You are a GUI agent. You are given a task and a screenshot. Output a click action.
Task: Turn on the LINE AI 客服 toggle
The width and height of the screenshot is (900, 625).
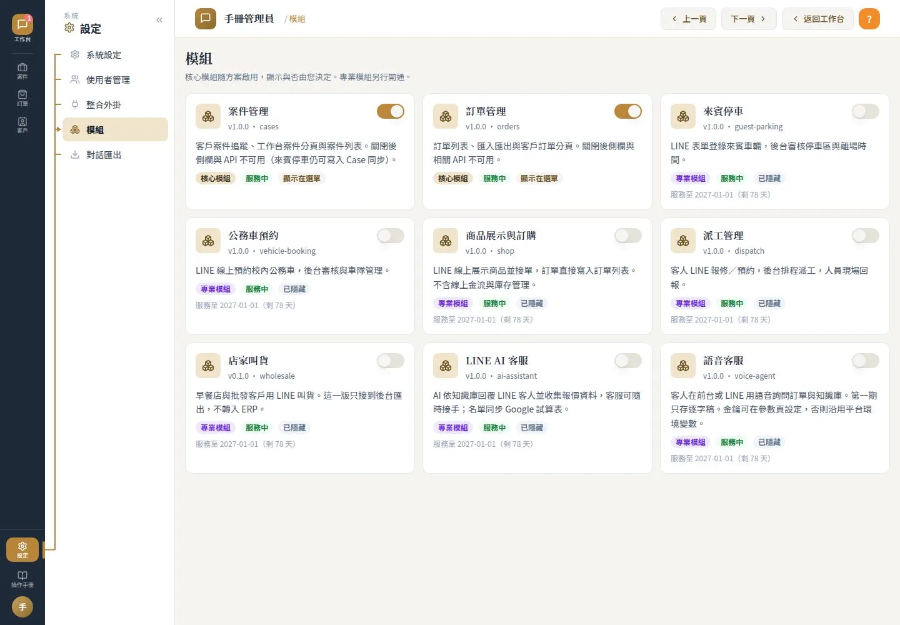click(x=628, y=361)
